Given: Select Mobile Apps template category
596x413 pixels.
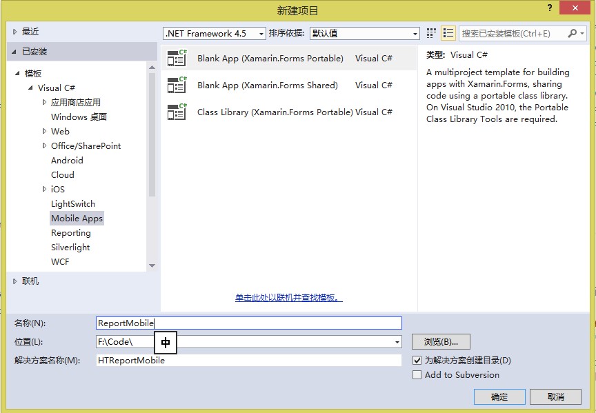Looking at the screenshot, I should point(77,219).
